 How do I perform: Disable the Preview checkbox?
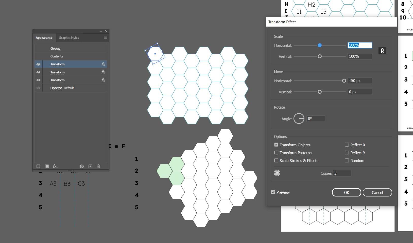click(273, 192)
